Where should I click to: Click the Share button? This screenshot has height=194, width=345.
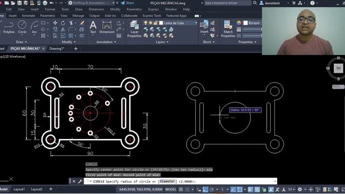point(127,3)
